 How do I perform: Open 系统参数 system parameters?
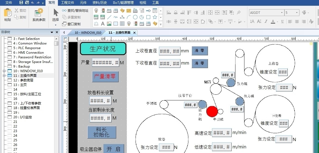pyautogui.click(x=39, y=15)
